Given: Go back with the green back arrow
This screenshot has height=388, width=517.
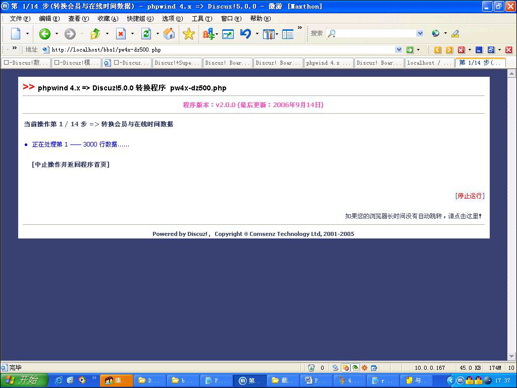Looking at the screenshot, I should (44, 33).
